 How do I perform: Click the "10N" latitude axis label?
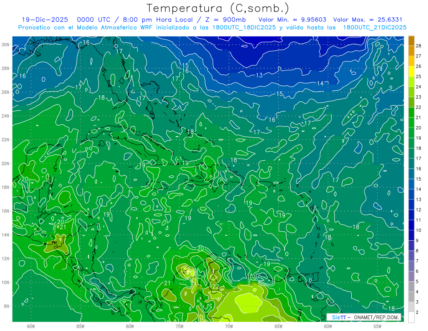[x=6, y=282]
